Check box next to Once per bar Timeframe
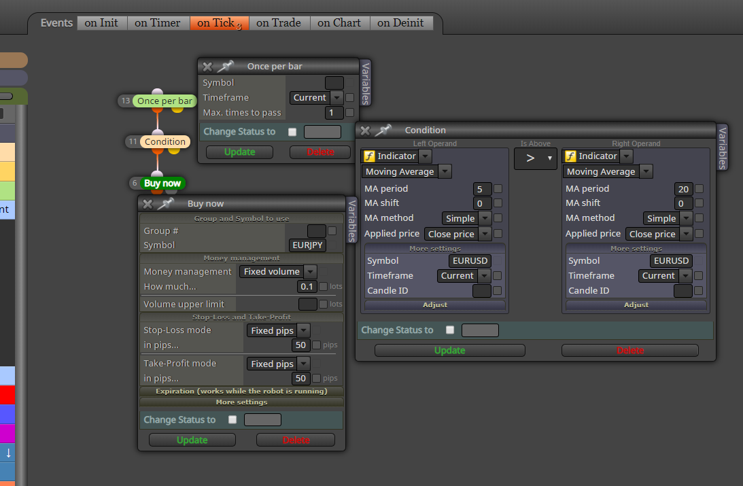Viewport: 743px width, 486px height. [349, 97]
